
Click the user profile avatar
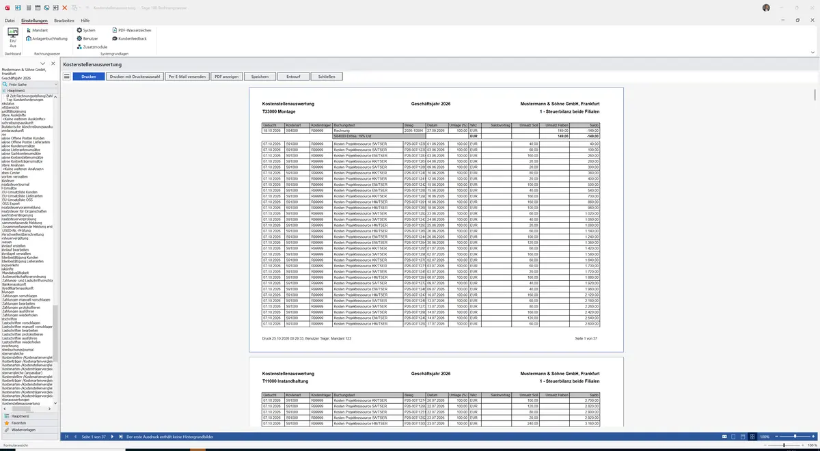[766, 8]
